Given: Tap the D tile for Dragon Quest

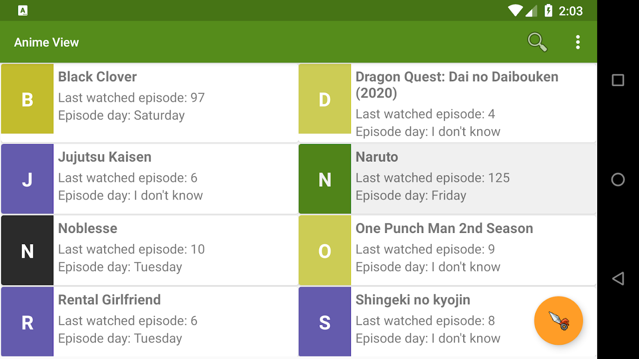Looking at the screenshot, I should pyautogui.click(x=325, y=99).
